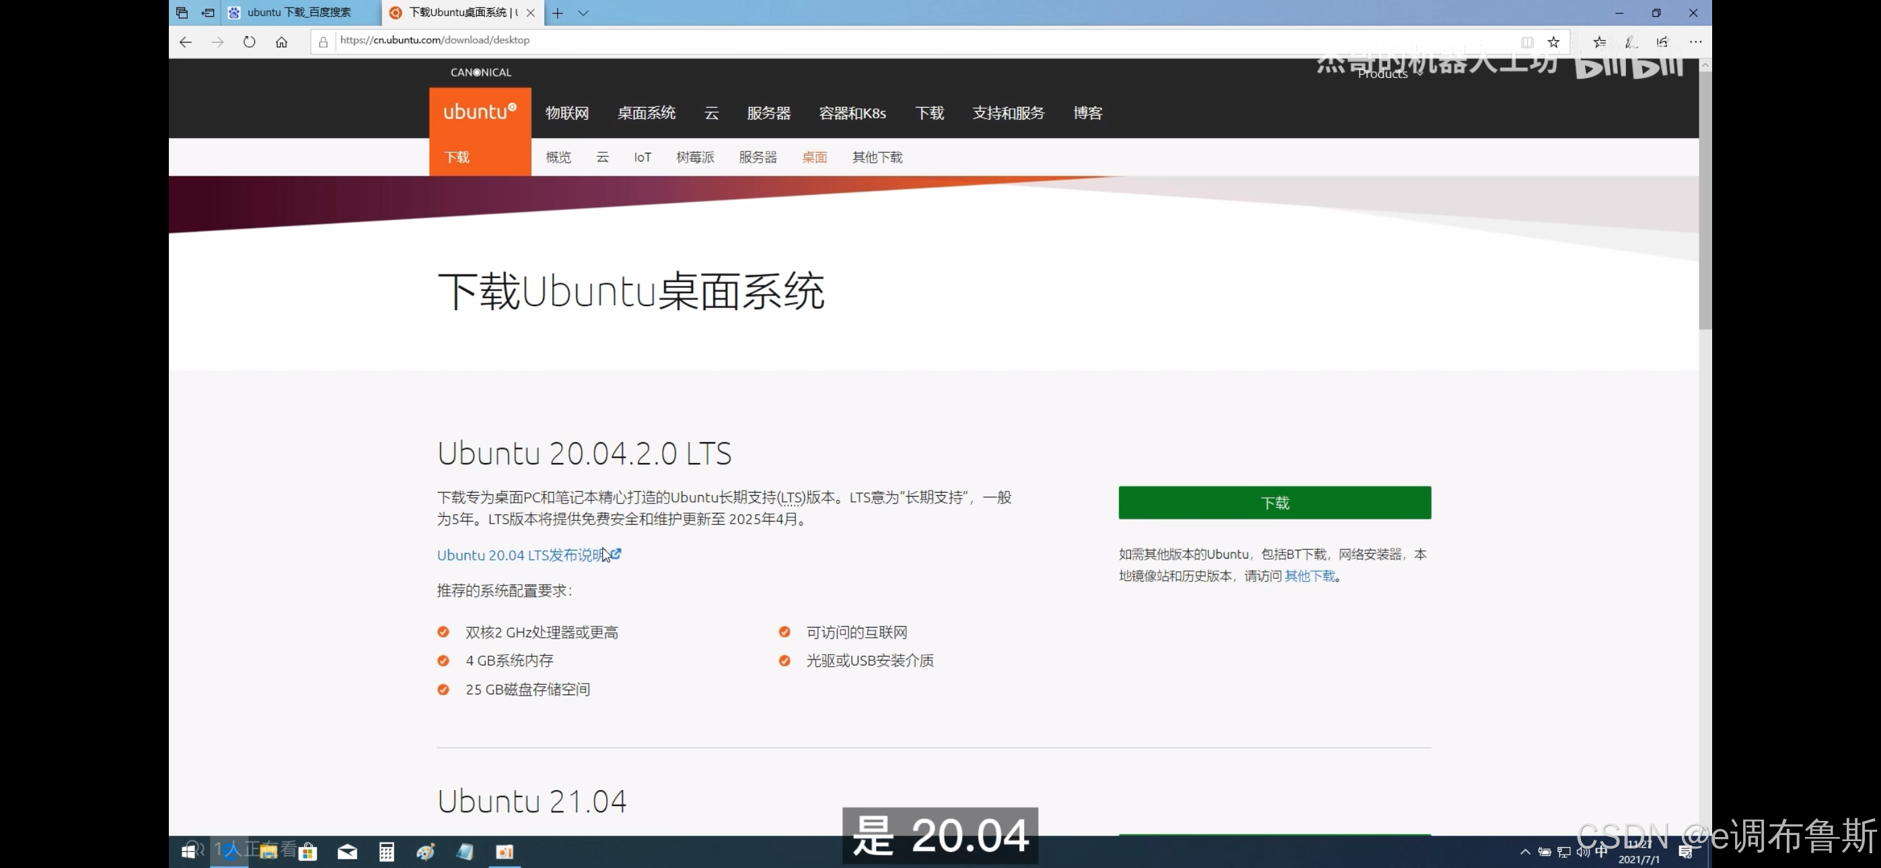
Task: Open the action center notifications icon
Action: click(1685, 852)
